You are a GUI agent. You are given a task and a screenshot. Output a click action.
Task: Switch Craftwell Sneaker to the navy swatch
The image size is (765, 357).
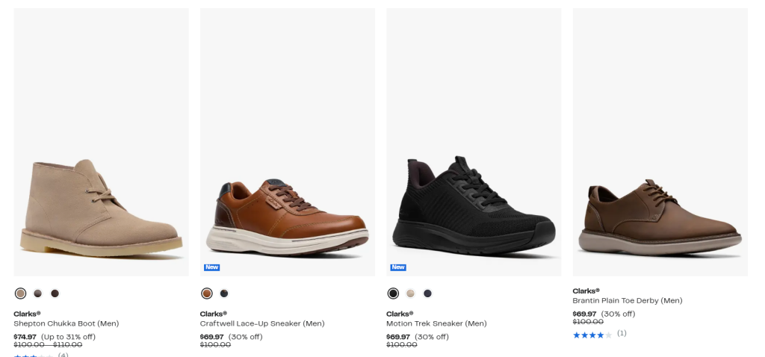tap(224, 294)
